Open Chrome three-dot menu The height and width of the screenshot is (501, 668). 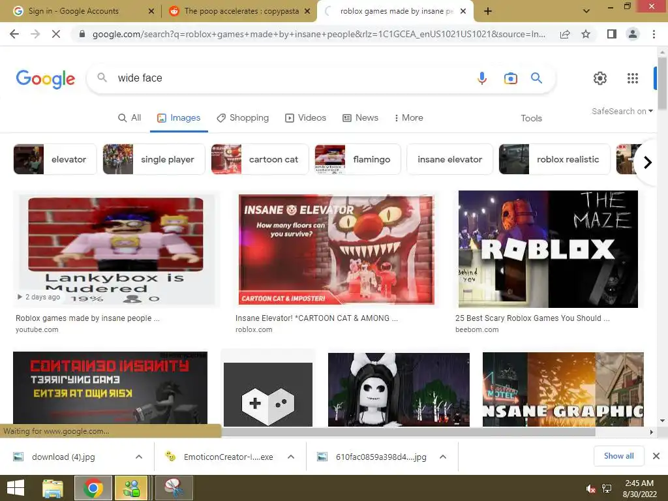pos(654,34)
